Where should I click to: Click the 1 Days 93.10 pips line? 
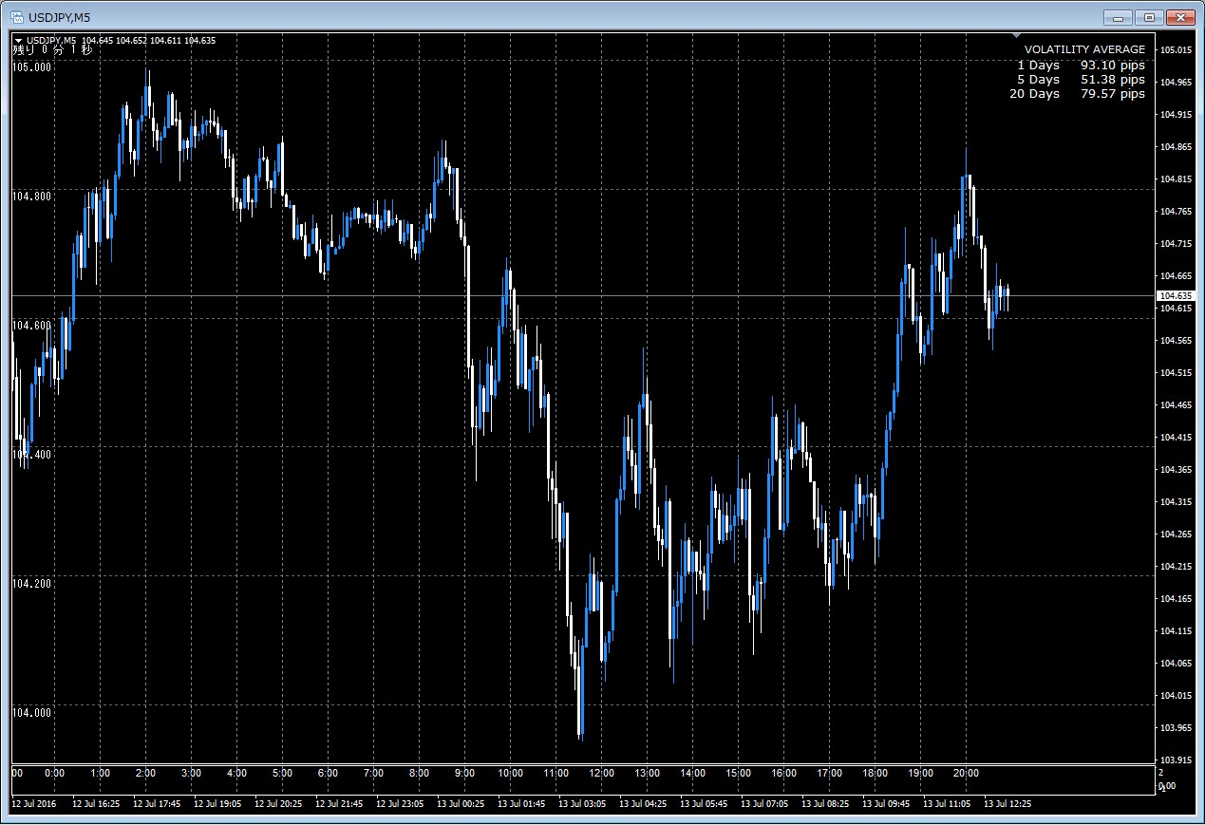pyautogui.click(x=1081, y=66)
